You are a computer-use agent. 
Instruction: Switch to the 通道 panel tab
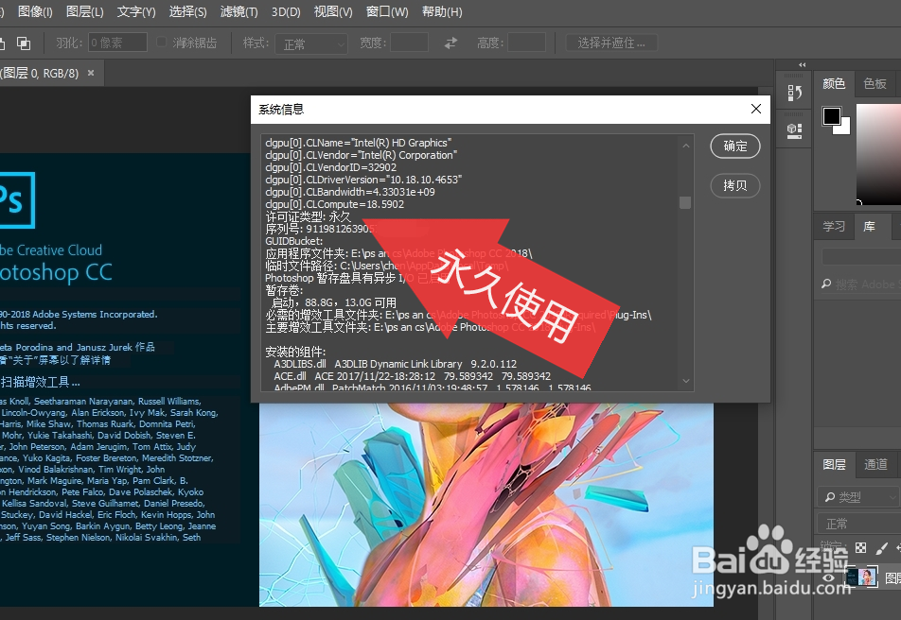[x=875, y=464]
